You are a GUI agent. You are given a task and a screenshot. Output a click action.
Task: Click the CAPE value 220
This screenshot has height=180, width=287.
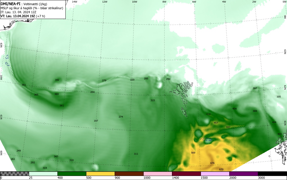coord(132,80)
